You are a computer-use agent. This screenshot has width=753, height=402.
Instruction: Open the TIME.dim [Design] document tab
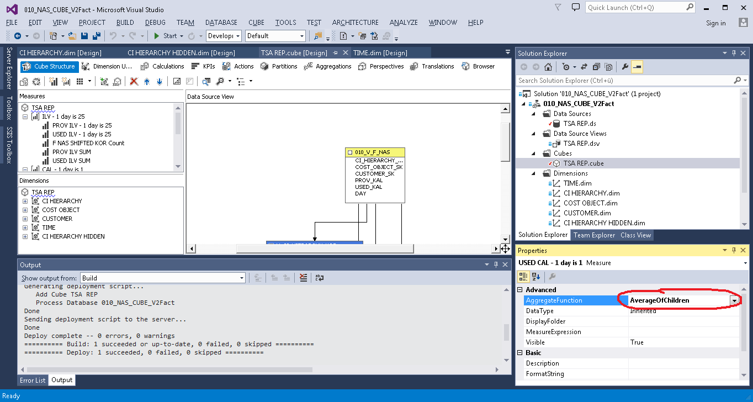coord(380,53)
